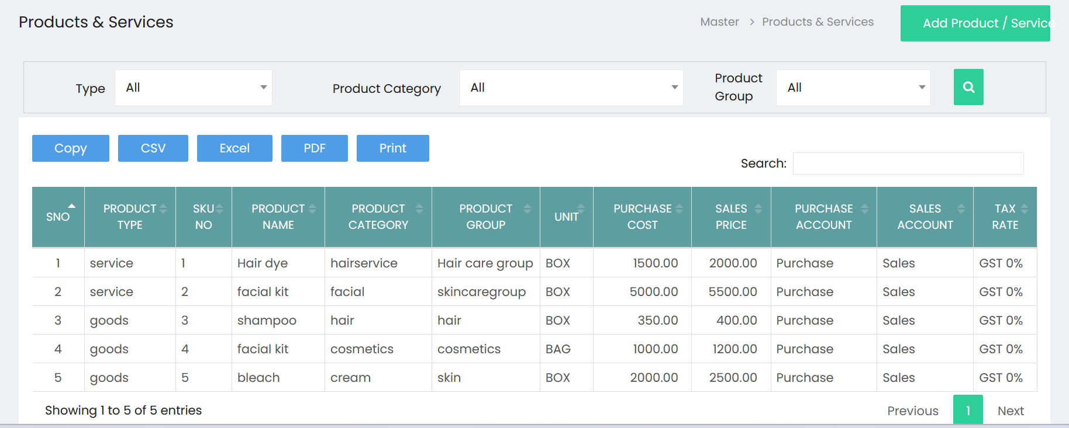Open the Product Category dropdown
Viewport: 1069px width, 428px height.
571,88
